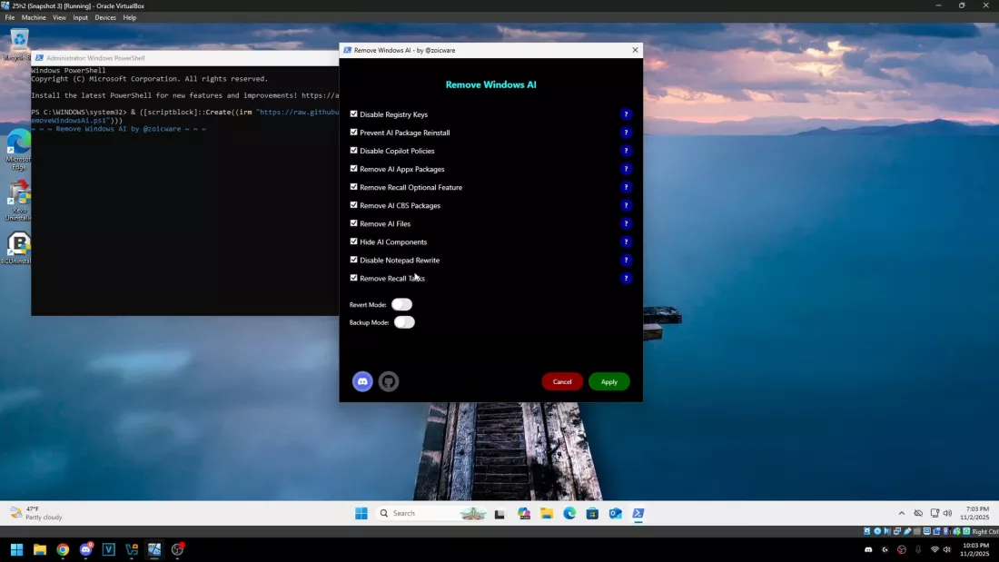Screen dimensions: 999x562
Task: Click help icon beside Remove AI CBS Packages
Action: click(x=626, y=205)
